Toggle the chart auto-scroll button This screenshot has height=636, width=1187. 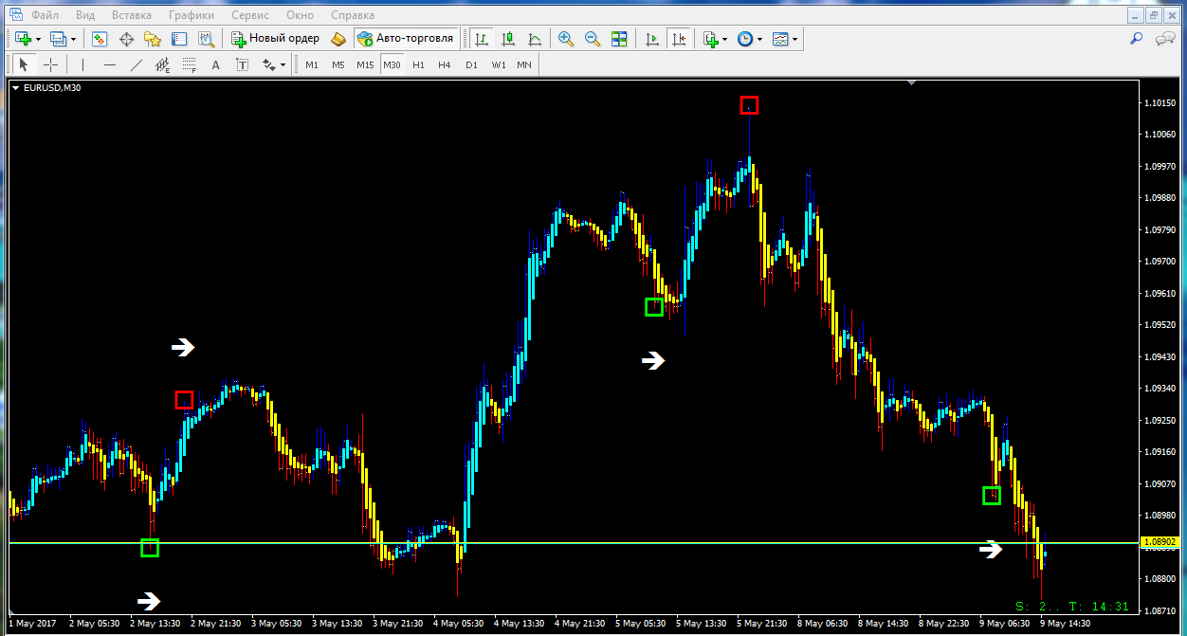[x=651, y=39]
